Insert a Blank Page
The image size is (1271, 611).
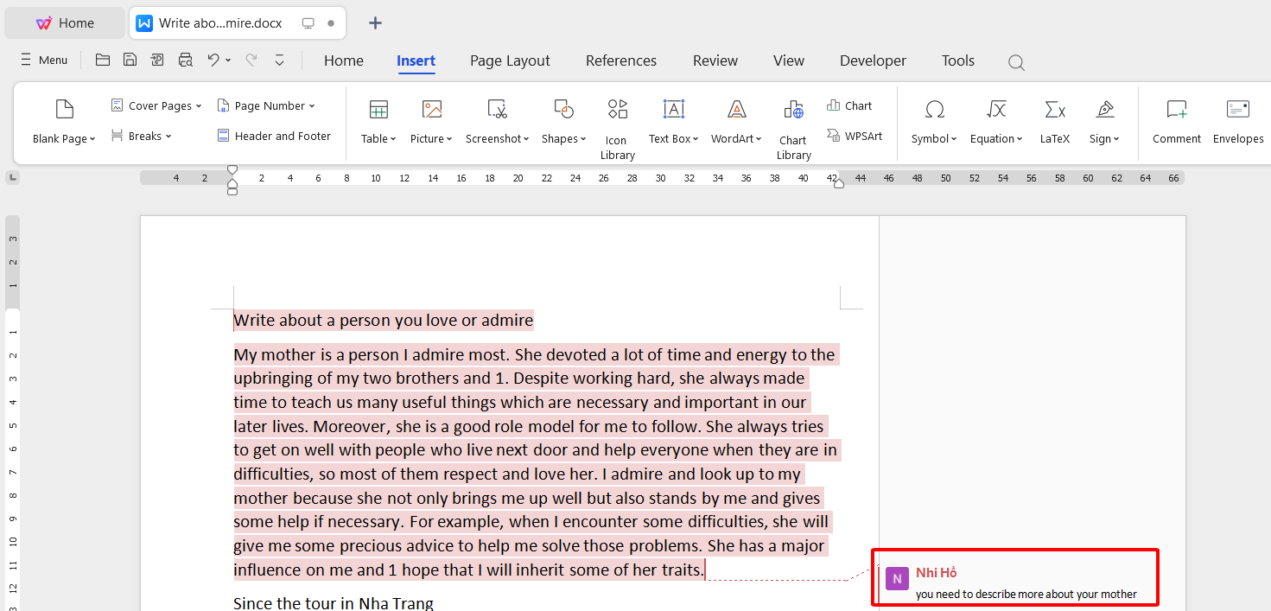63,121
